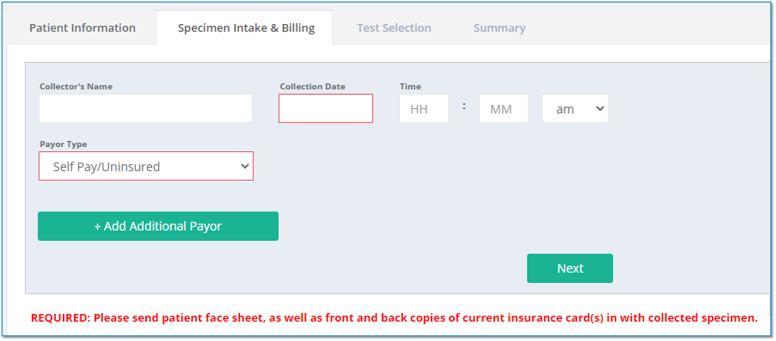This screenshot has height=341, width=776.
Task: Click the colon between HH and MM
Action: [463, 107]
